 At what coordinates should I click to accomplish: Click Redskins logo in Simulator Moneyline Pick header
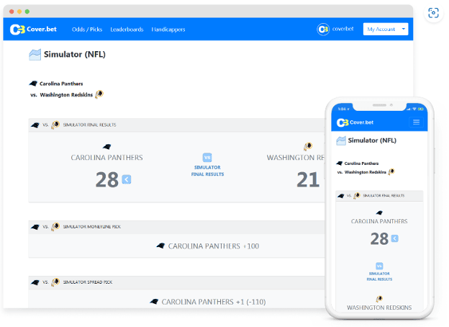55,226
